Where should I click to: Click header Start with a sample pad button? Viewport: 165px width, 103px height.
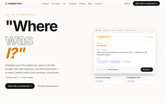pos(146,3)
